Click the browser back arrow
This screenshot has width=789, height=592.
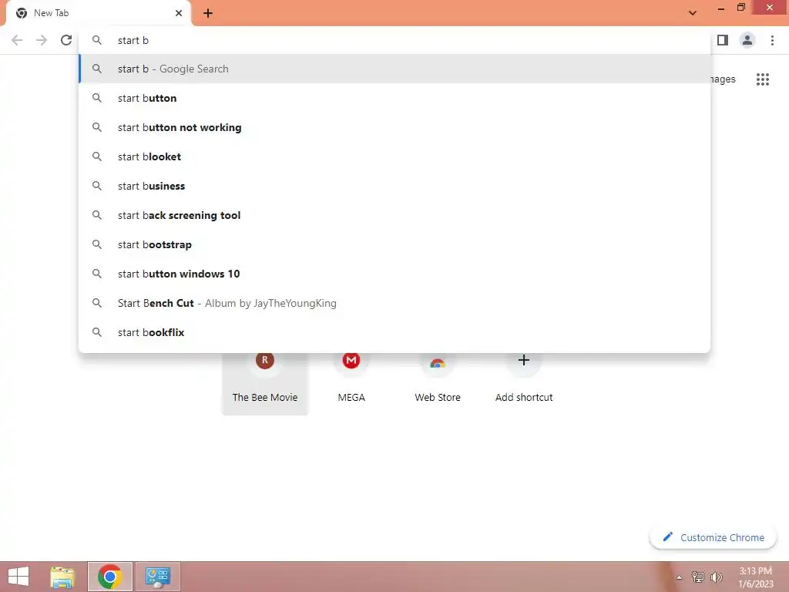17,40
